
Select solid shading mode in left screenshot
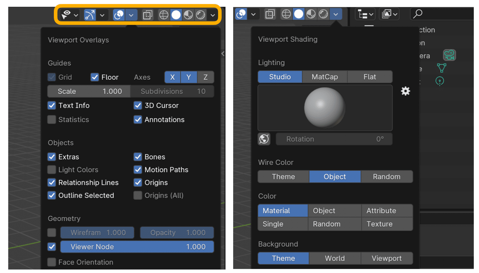pyautogui.click(x=176, y=15)
